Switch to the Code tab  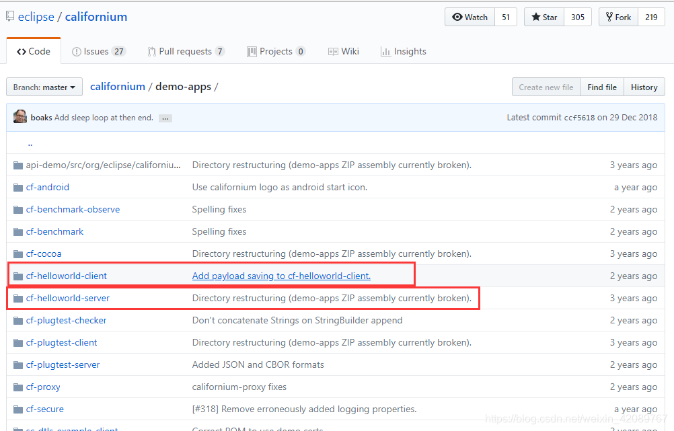[34, 51]
